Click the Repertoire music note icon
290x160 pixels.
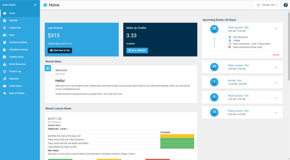coord(5,79)
